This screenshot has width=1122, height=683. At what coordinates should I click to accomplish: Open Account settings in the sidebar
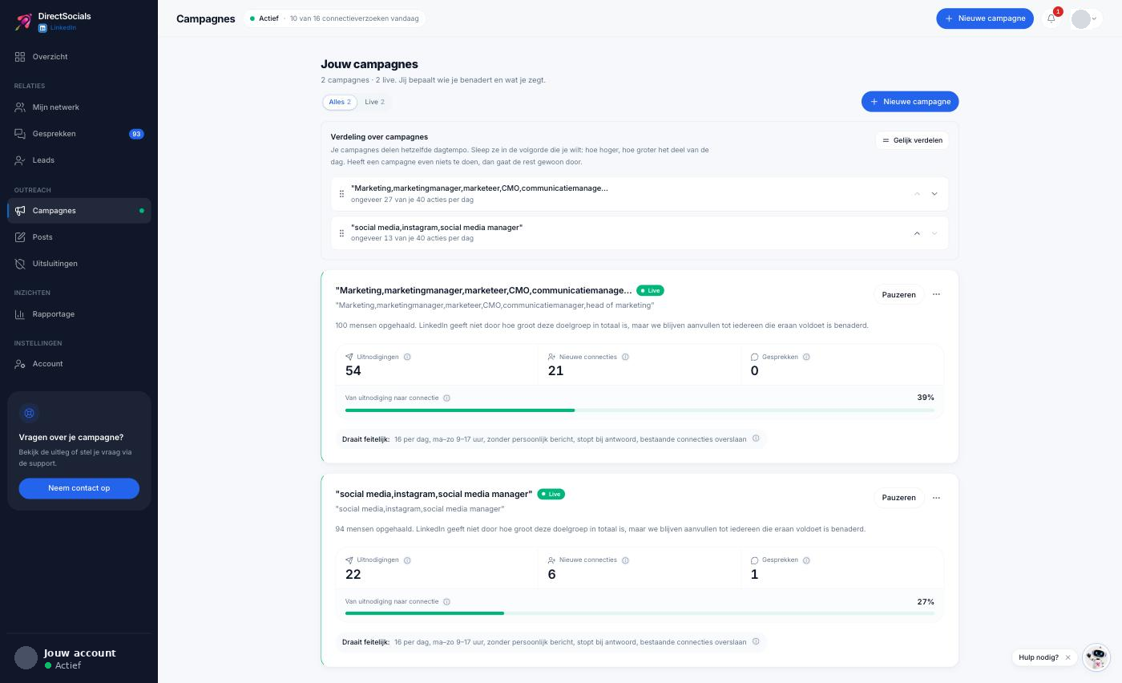[x=79, y=364]
